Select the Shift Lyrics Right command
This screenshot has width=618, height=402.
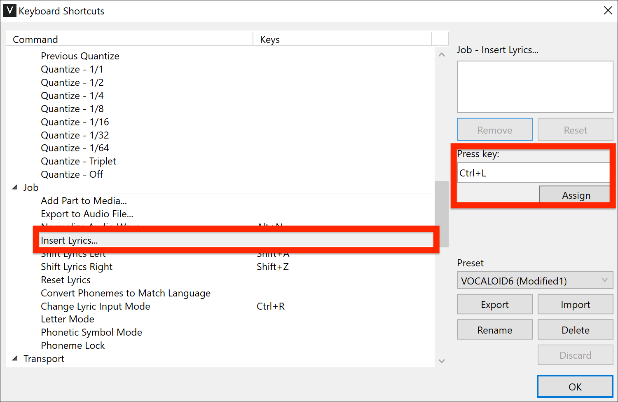[x=77, y=267]
